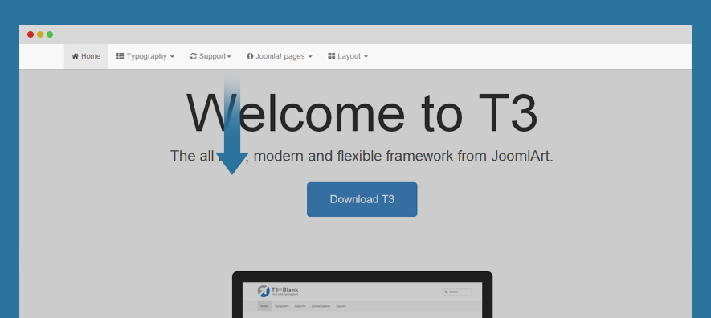
Task: Open the Joomla! pages dropdown caret
Action: click(x=310, y=57)
